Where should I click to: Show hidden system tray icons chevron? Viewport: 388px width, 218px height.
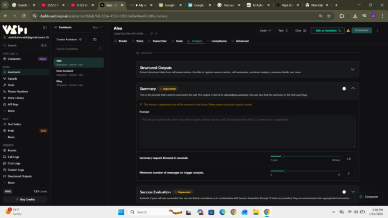(334, 212)
